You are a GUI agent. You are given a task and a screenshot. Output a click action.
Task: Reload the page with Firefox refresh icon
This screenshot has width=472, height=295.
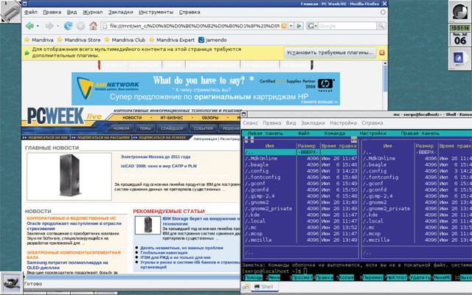tap(68, 27)
